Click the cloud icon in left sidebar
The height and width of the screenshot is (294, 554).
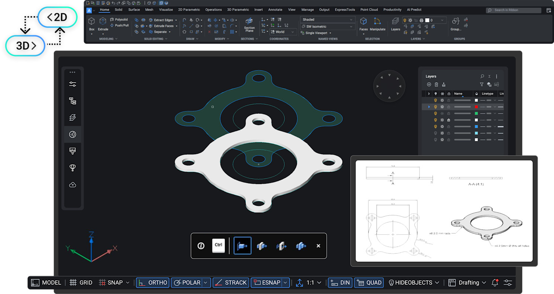point(72,185)
